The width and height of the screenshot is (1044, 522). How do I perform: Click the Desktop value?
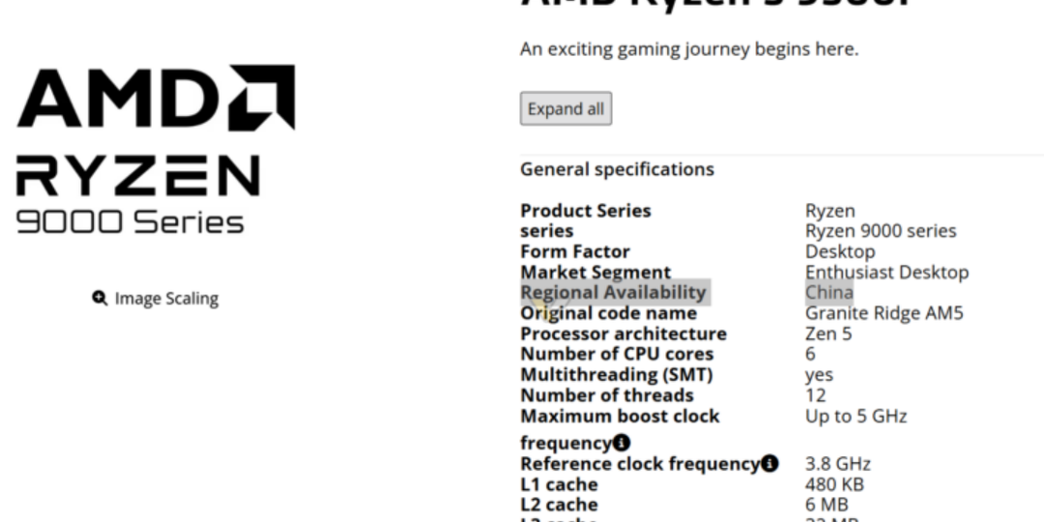point(840,251)
